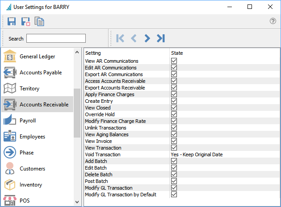Click the Save icon in toolbar

[12, 21]
